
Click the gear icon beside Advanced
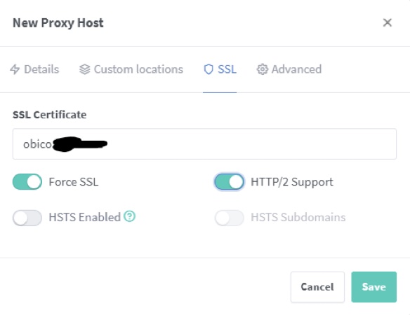[263, 69]
